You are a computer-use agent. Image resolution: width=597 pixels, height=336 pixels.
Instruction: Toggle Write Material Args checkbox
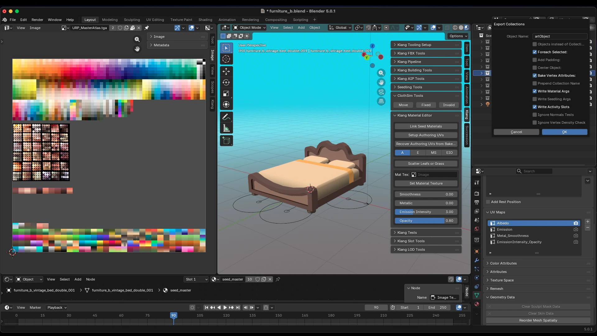(x=535, y=91)
